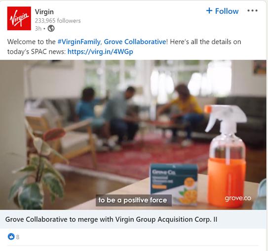Viewport: 268px width, 251px height.
Task: Click the 'to be a positive force' caption
Action: tap(133, 200)
